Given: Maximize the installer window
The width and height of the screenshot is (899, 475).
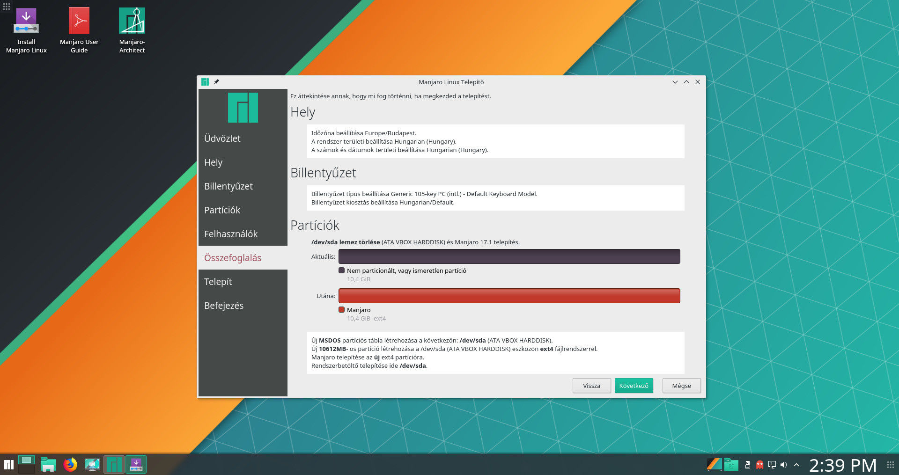Looking at the screenshot, I should (686, 82).
